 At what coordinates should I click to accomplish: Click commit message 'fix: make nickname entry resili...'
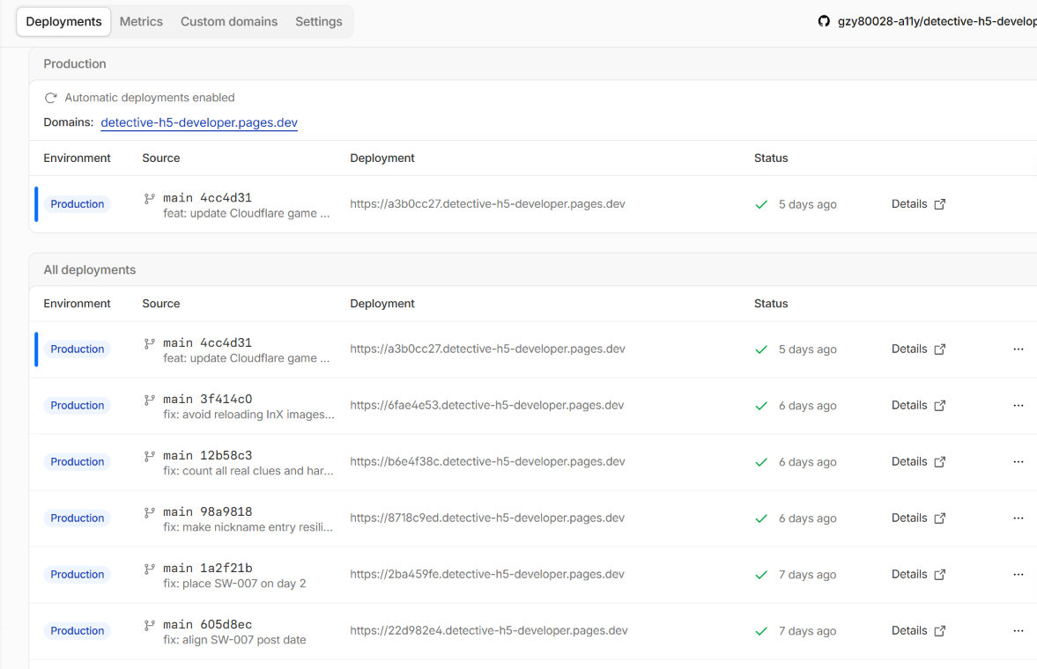[248, 527]
